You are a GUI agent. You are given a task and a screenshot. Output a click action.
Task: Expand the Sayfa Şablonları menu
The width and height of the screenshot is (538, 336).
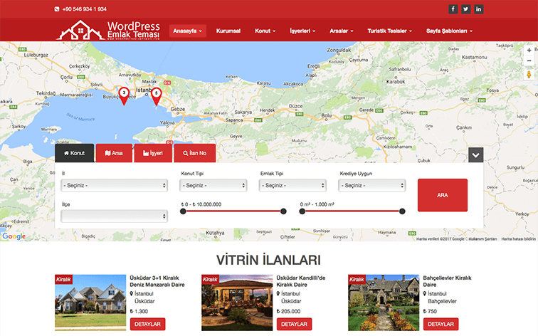449,31
